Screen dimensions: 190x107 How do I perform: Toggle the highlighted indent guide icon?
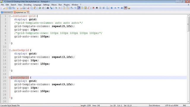tap(79, 8)
